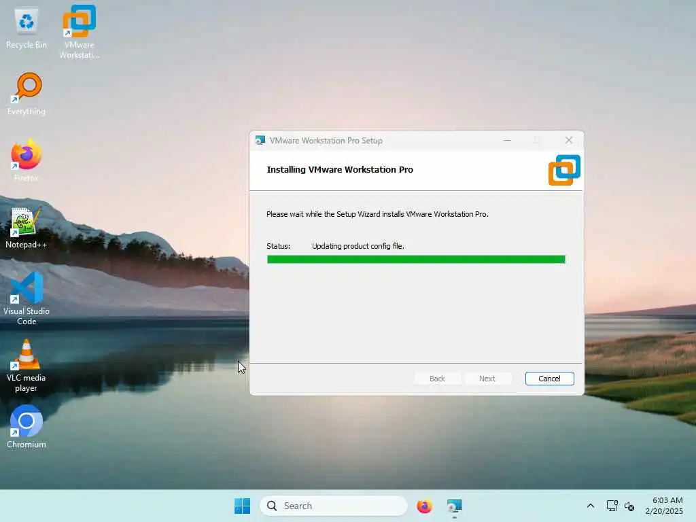
Task: Minimize the VMware Setup window
Action: (507, 140)
